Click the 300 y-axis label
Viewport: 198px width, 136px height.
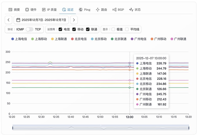click(8, 52)
